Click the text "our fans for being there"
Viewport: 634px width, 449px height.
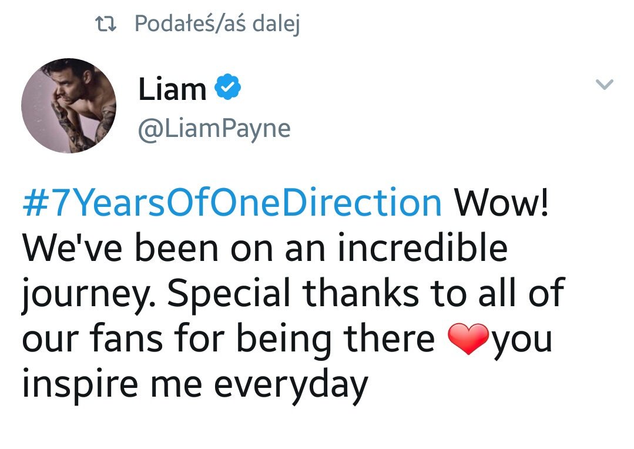(229, 339)
